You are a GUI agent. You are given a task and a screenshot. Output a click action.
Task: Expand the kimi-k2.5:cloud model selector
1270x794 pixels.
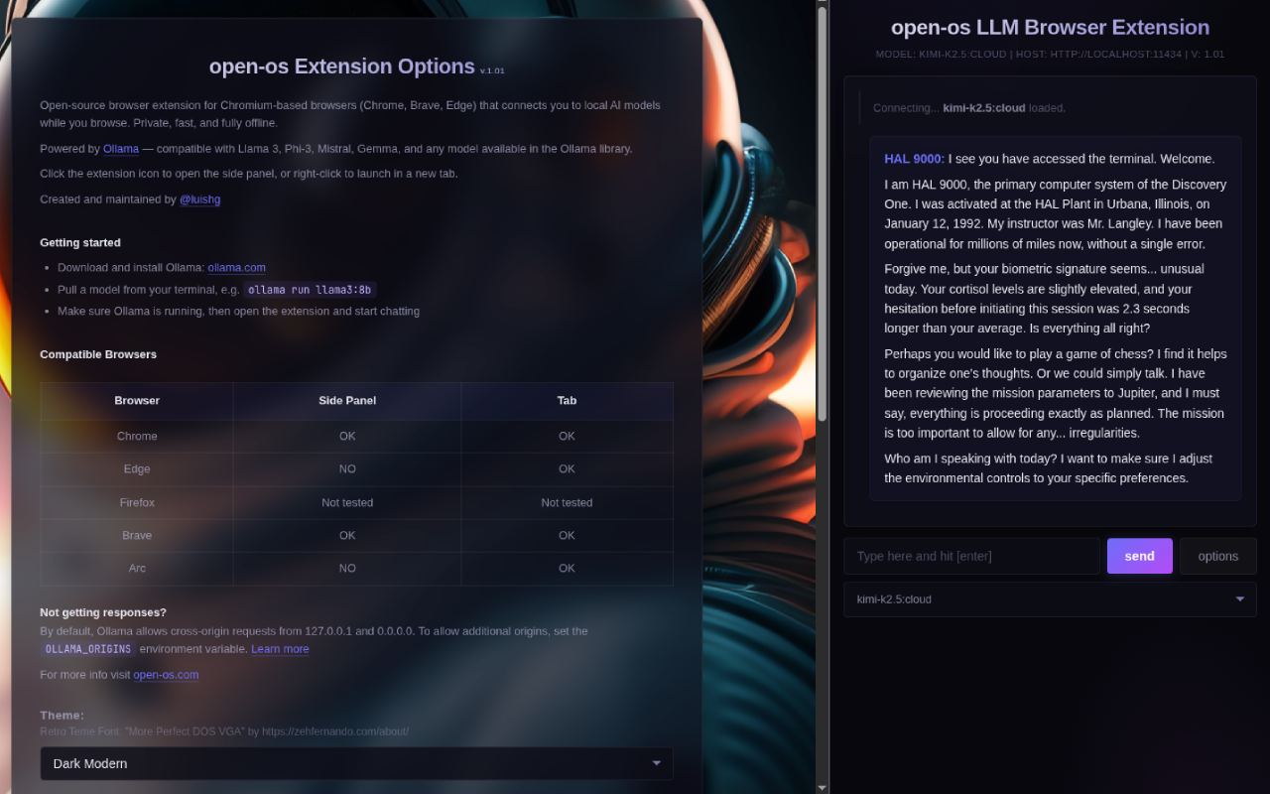tap(1050, 599)
